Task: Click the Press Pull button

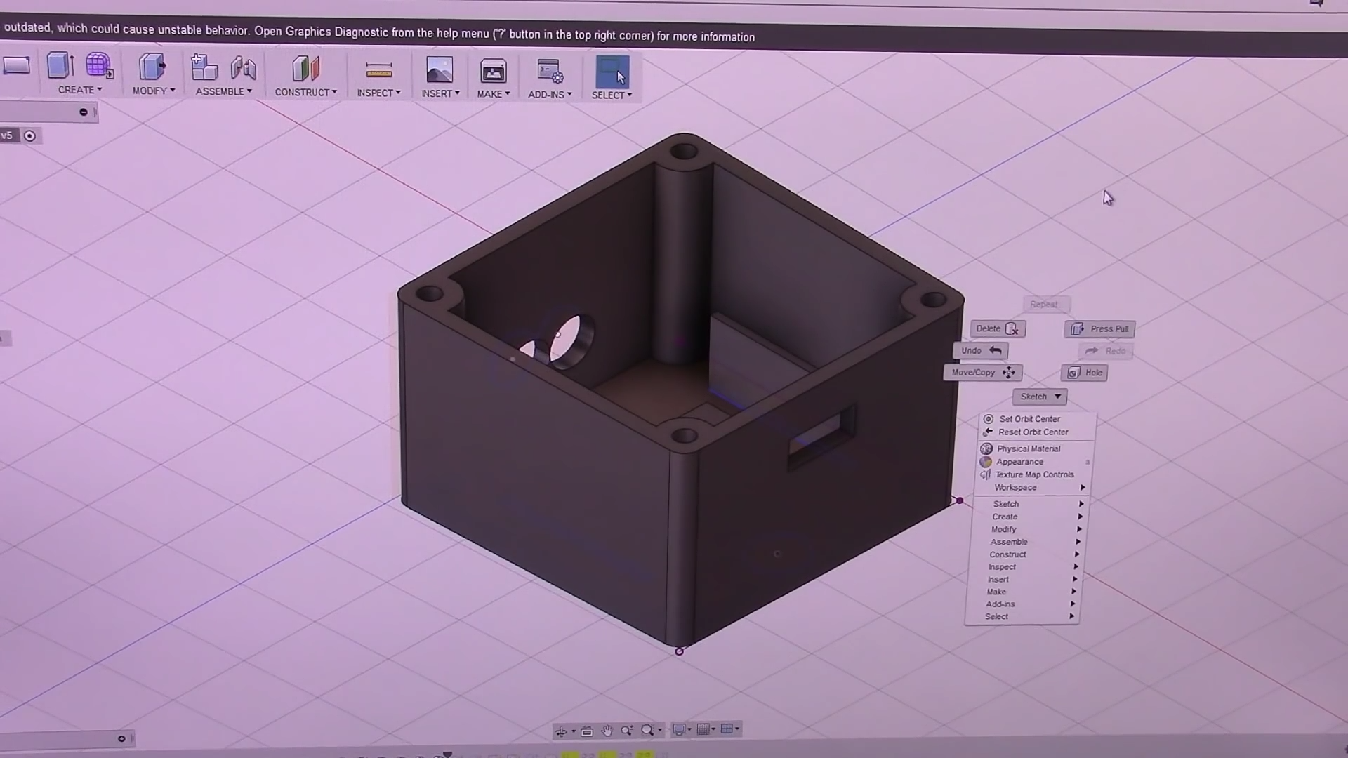Action: [1099, 328]
